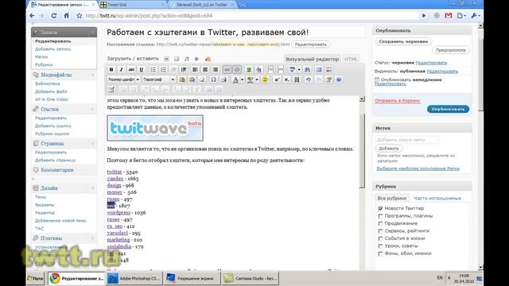Image resolution: width=509 pixels, height=286 pixels.
Task: Bookmark page with star icon
Action: click(80, 16)
